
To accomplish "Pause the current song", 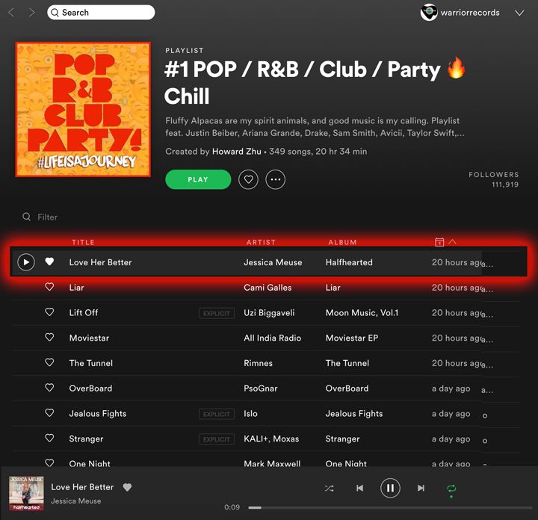I will click(x=390, y=488).
